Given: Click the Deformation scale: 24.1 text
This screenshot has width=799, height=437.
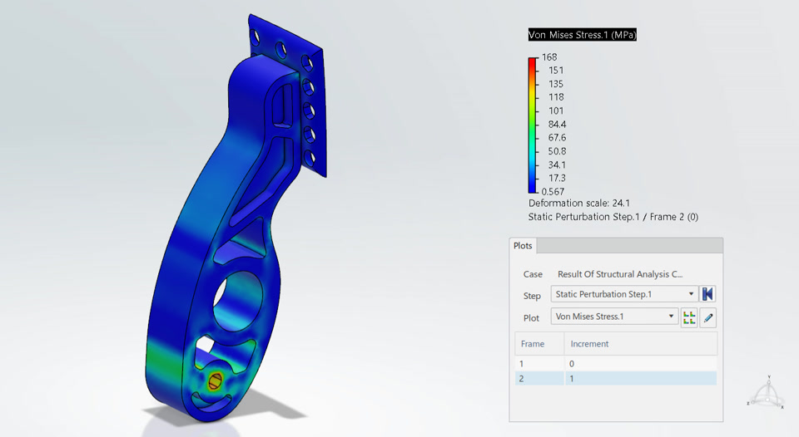Looking at the screenshot, I should (579, 203).
